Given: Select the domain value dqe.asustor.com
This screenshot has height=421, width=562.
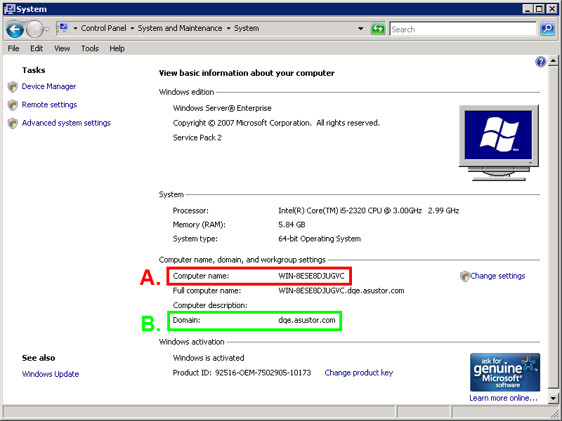Looking at the screenshot, I should [307, 320].
